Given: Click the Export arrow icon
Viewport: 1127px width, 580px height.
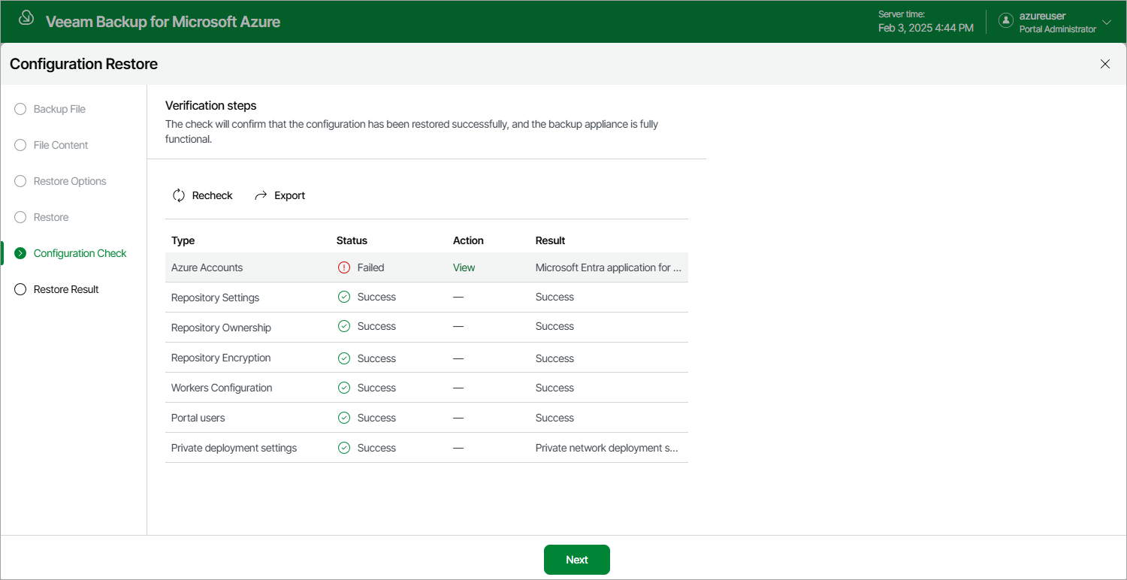Looking at the screenshot, I should pos(261,195).
